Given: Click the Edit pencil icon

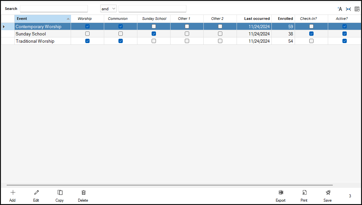Looking at the screenshot, I should [36, 193].
